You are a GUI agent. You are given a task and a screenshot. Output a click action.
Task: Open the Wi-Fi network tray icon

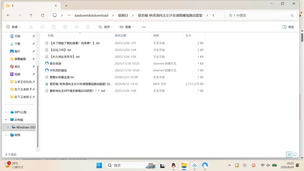(263, 165)
